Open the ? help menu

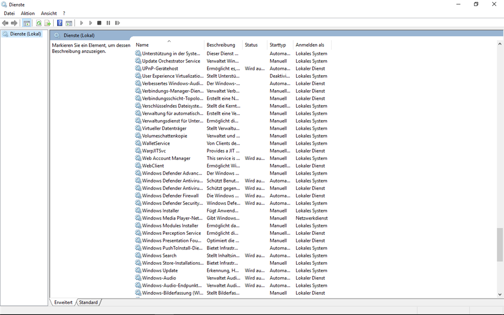pyautogui.click(x=64, y=13)
